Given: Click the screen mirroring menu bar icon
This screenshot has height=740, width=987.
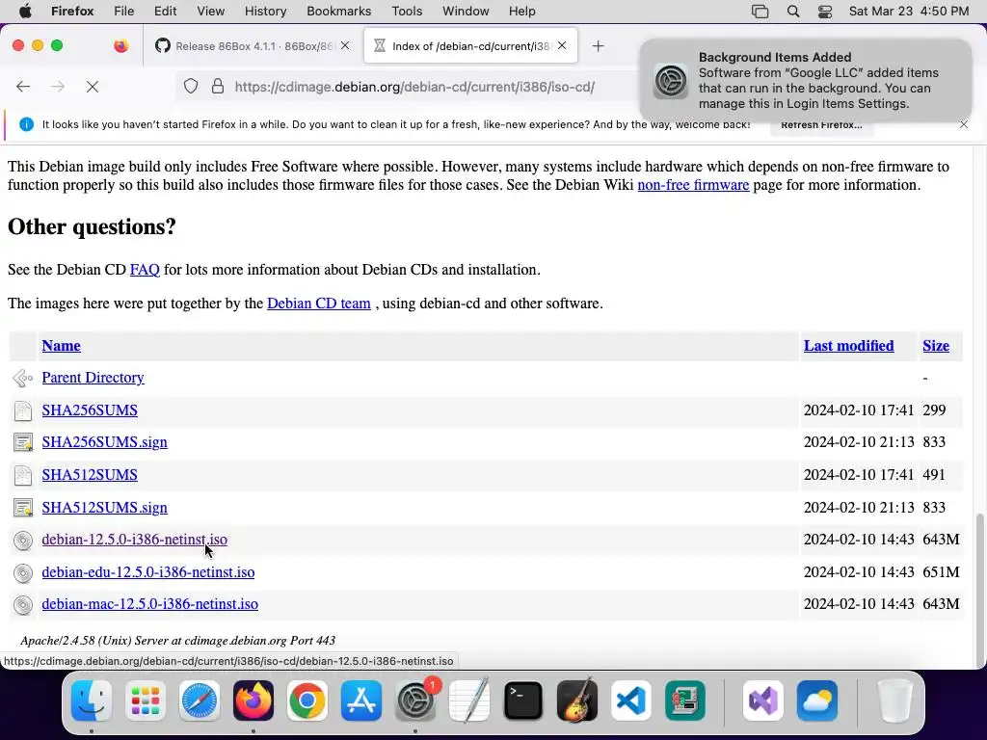Looking at the screenshot, I should point(760,12).
